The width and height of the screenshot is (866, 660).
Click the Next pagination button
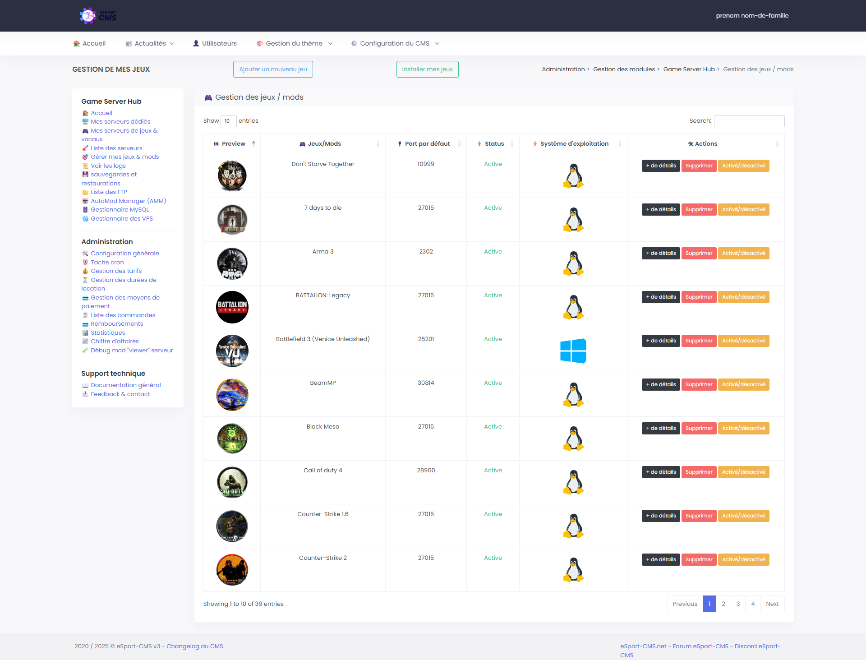[772, 604]
